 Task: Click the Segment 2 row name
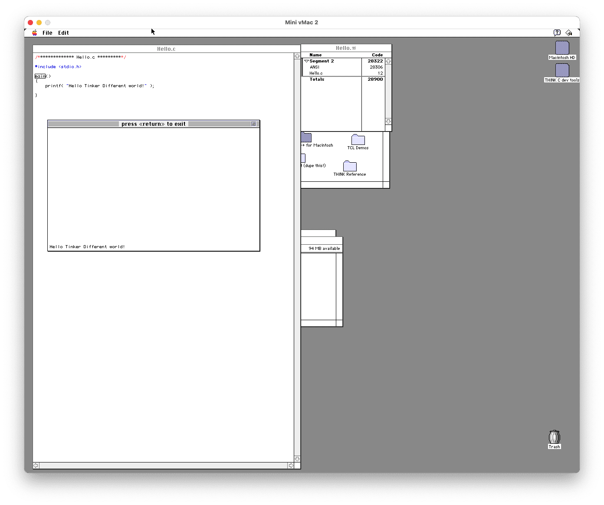tap(322, 61)
